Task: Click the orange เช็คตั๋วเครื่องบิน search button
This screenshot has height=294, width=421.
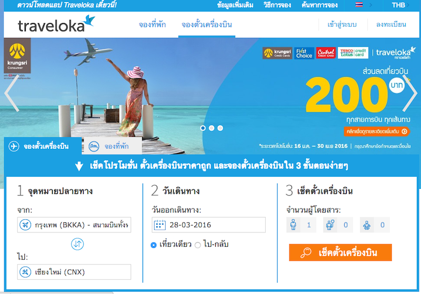Action: click(340, 252)
